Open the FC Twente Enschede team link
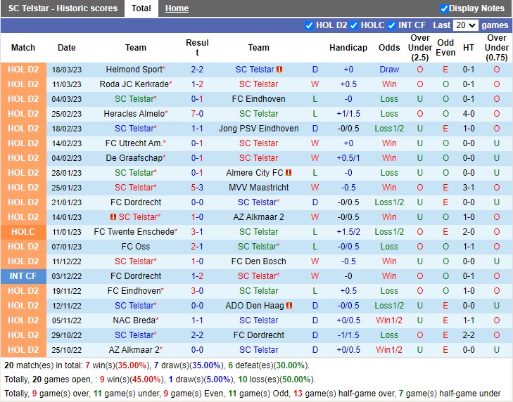Screen dimensions: 513x402 click(x=134, y=232)
